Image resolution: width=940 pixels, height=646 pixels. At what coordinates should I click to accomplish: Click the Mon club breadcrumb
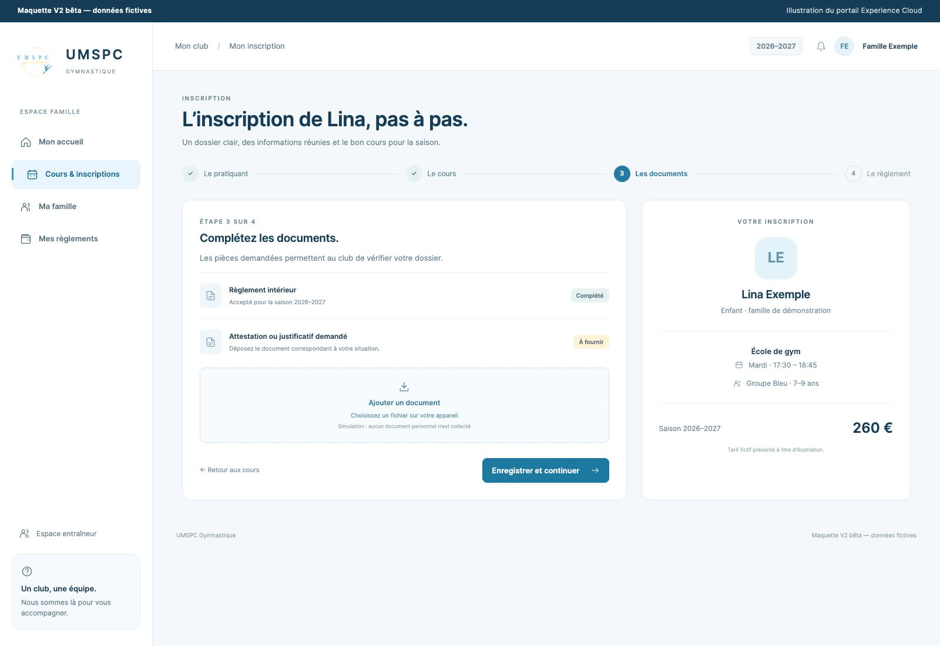click(192, 46)
